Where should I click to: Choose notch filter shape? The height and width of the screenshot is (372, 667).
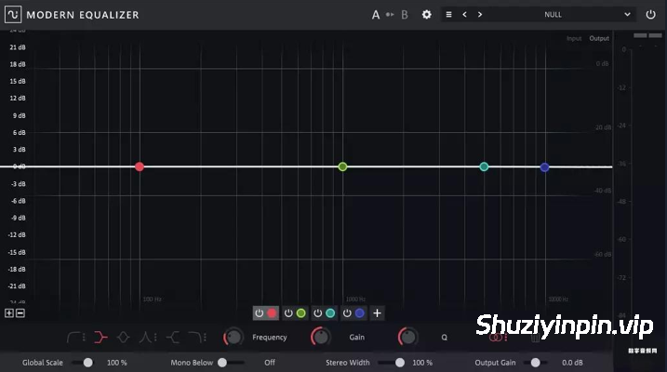[x=145, y=338]
